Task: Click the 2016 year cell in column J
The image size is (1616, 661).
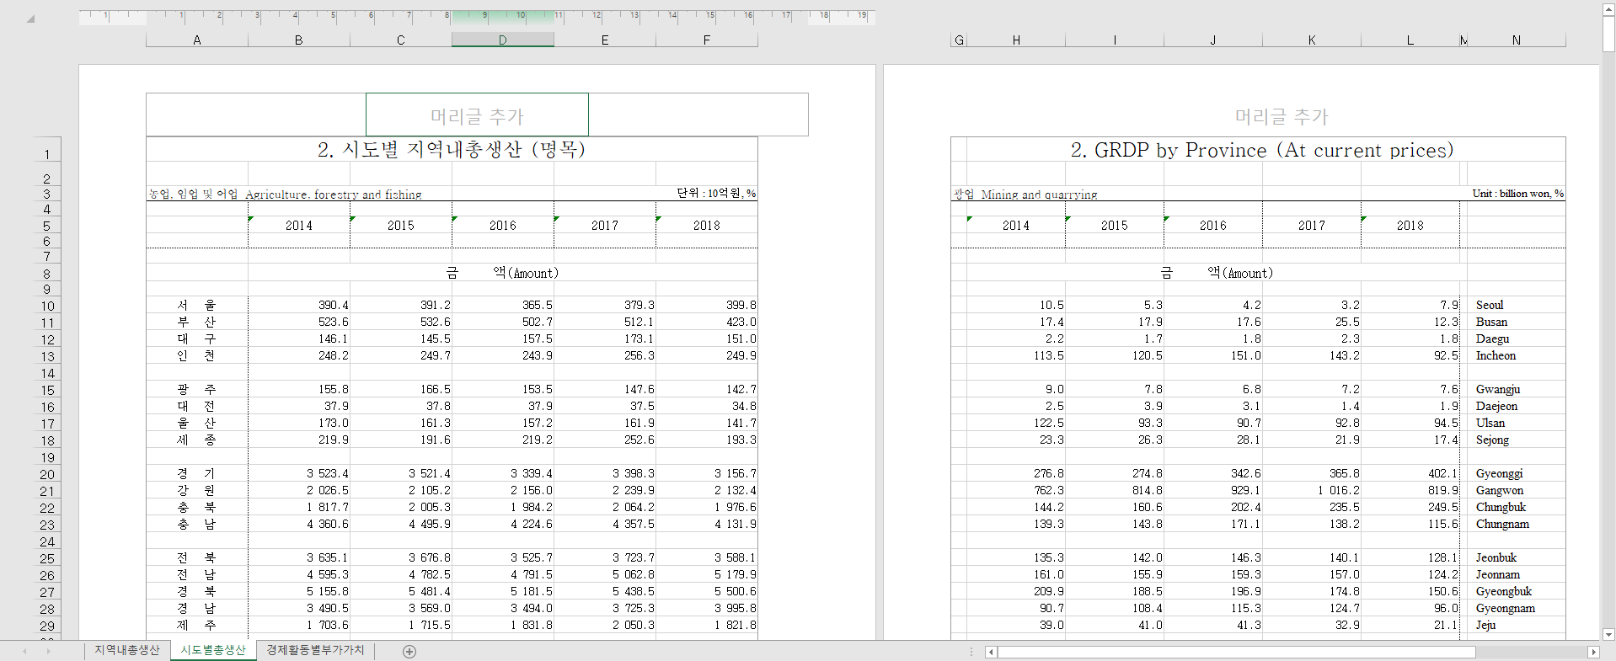Action: click(x=1213, y=225)
